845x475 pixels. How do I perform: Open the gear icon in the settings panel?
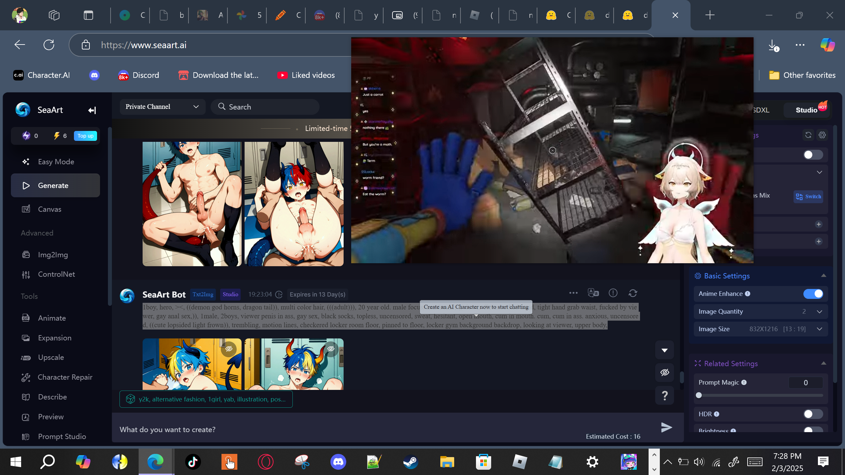click(822, 135)
